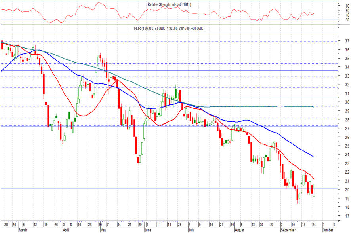351x233 pixels.
Task: Click the 3.7 price axis label
Action: tap(347, 41)
